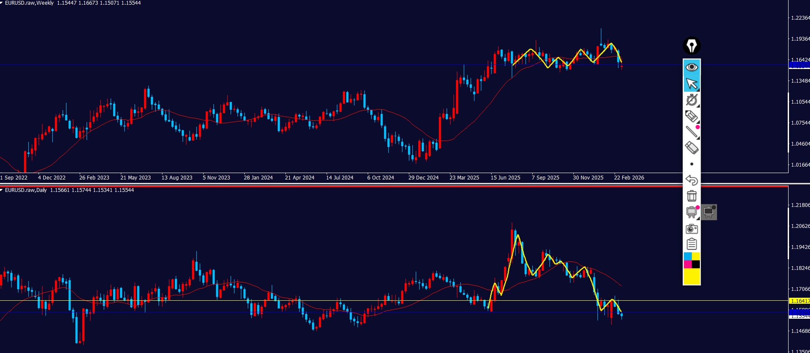This screenshot has height=353, width=810.
Task: Click the camera screenshot icon
Action: pos(691,229)
